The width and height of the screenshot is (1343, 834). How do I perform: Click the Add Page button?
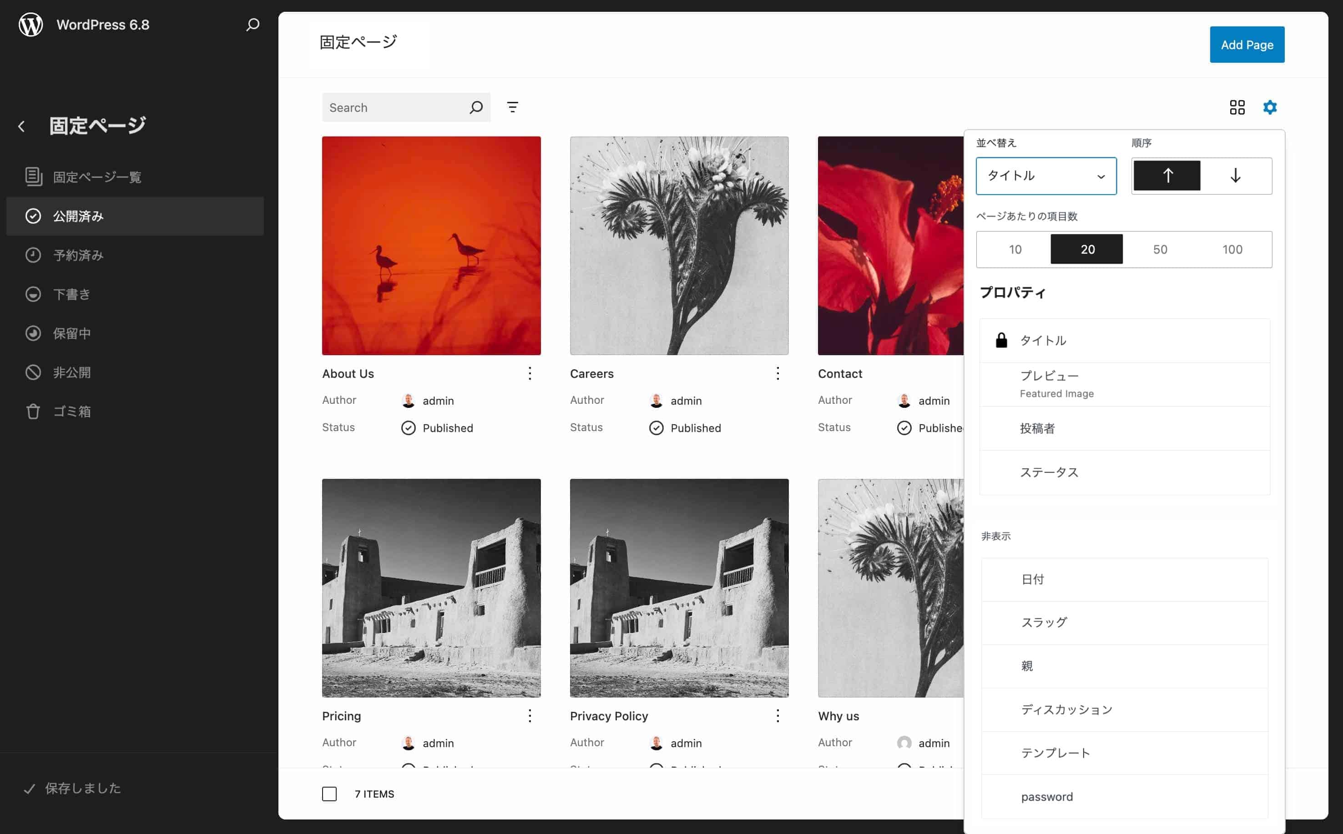(1247, 44)
